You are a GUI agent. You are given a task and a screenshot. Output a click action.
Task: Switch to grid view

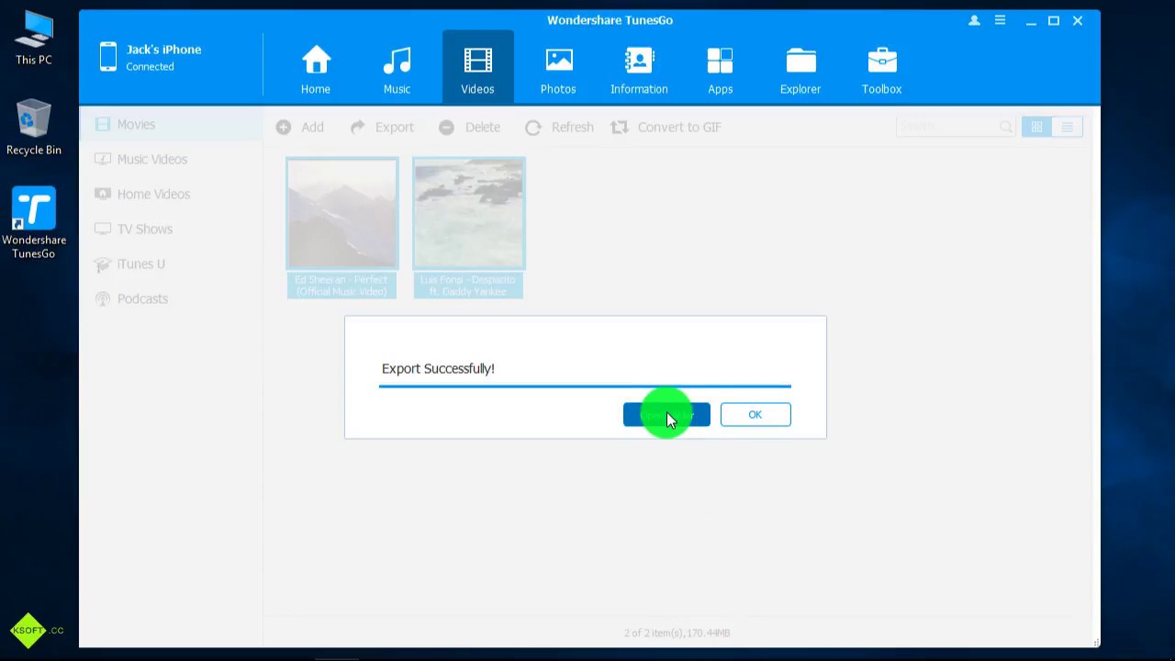tap(1036, 127)
